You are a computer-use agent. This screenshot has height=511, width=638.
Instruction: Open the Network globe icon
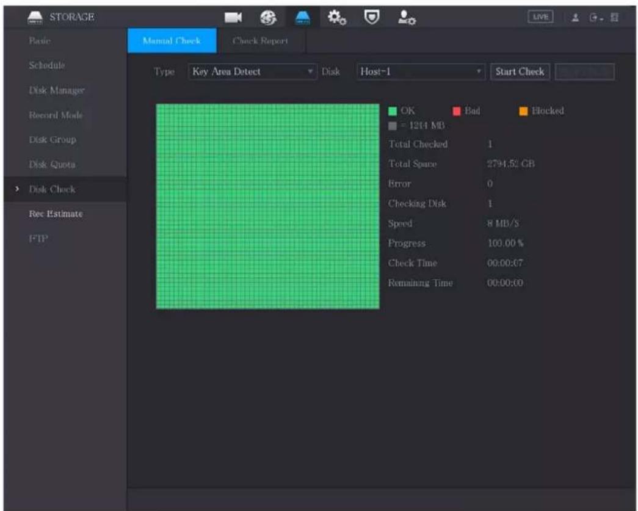(268, 18)
